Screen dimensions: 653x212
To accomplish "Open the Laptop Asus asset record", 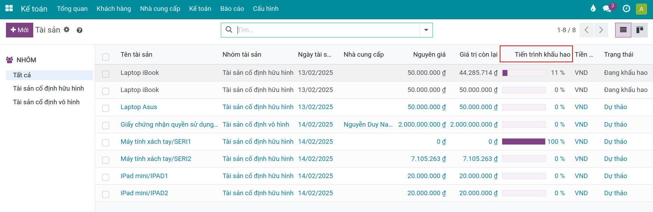I will [x=139, y=107].
